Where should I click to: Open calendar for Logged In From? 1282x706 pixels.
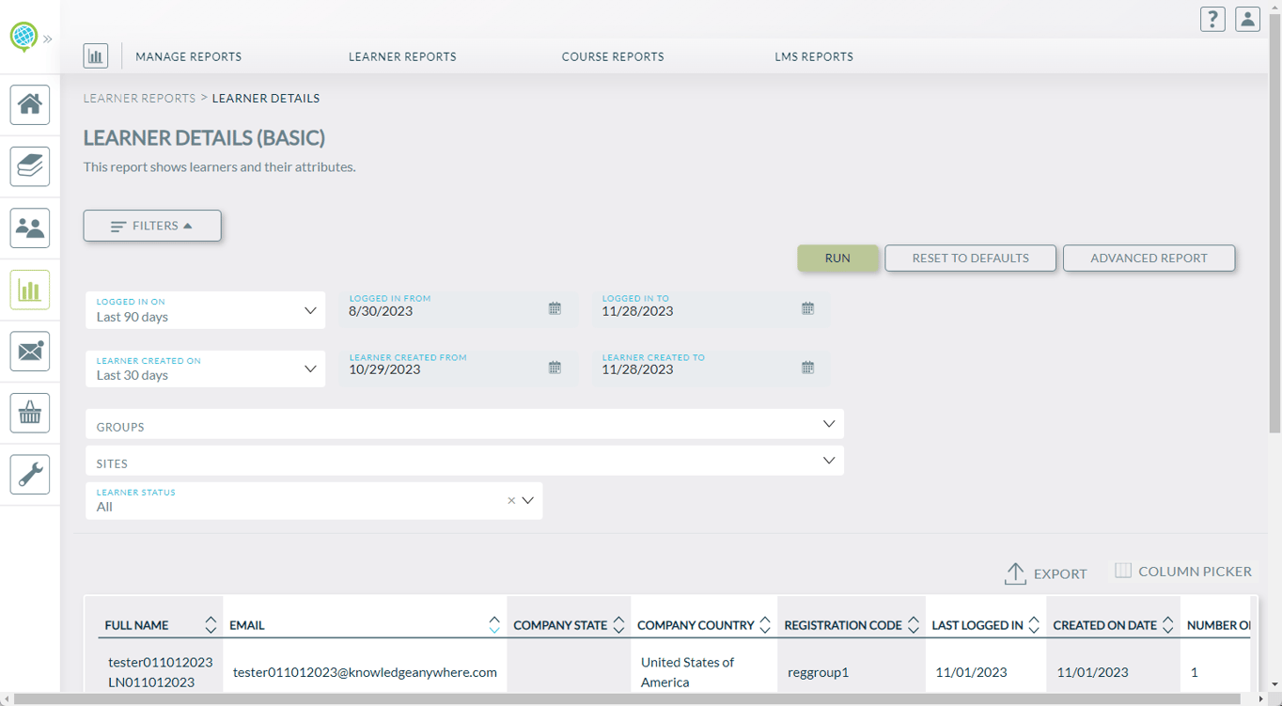click(x=555, y=308)
